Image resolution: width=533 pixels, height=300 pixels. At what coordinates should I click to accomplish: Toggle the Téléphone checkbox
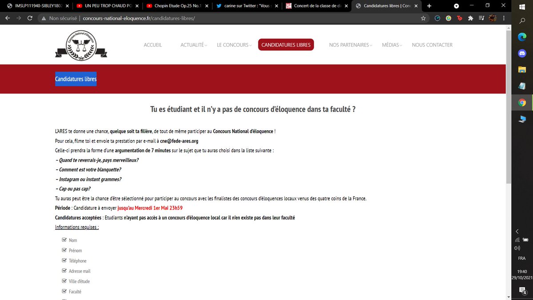tap(64, 260)
